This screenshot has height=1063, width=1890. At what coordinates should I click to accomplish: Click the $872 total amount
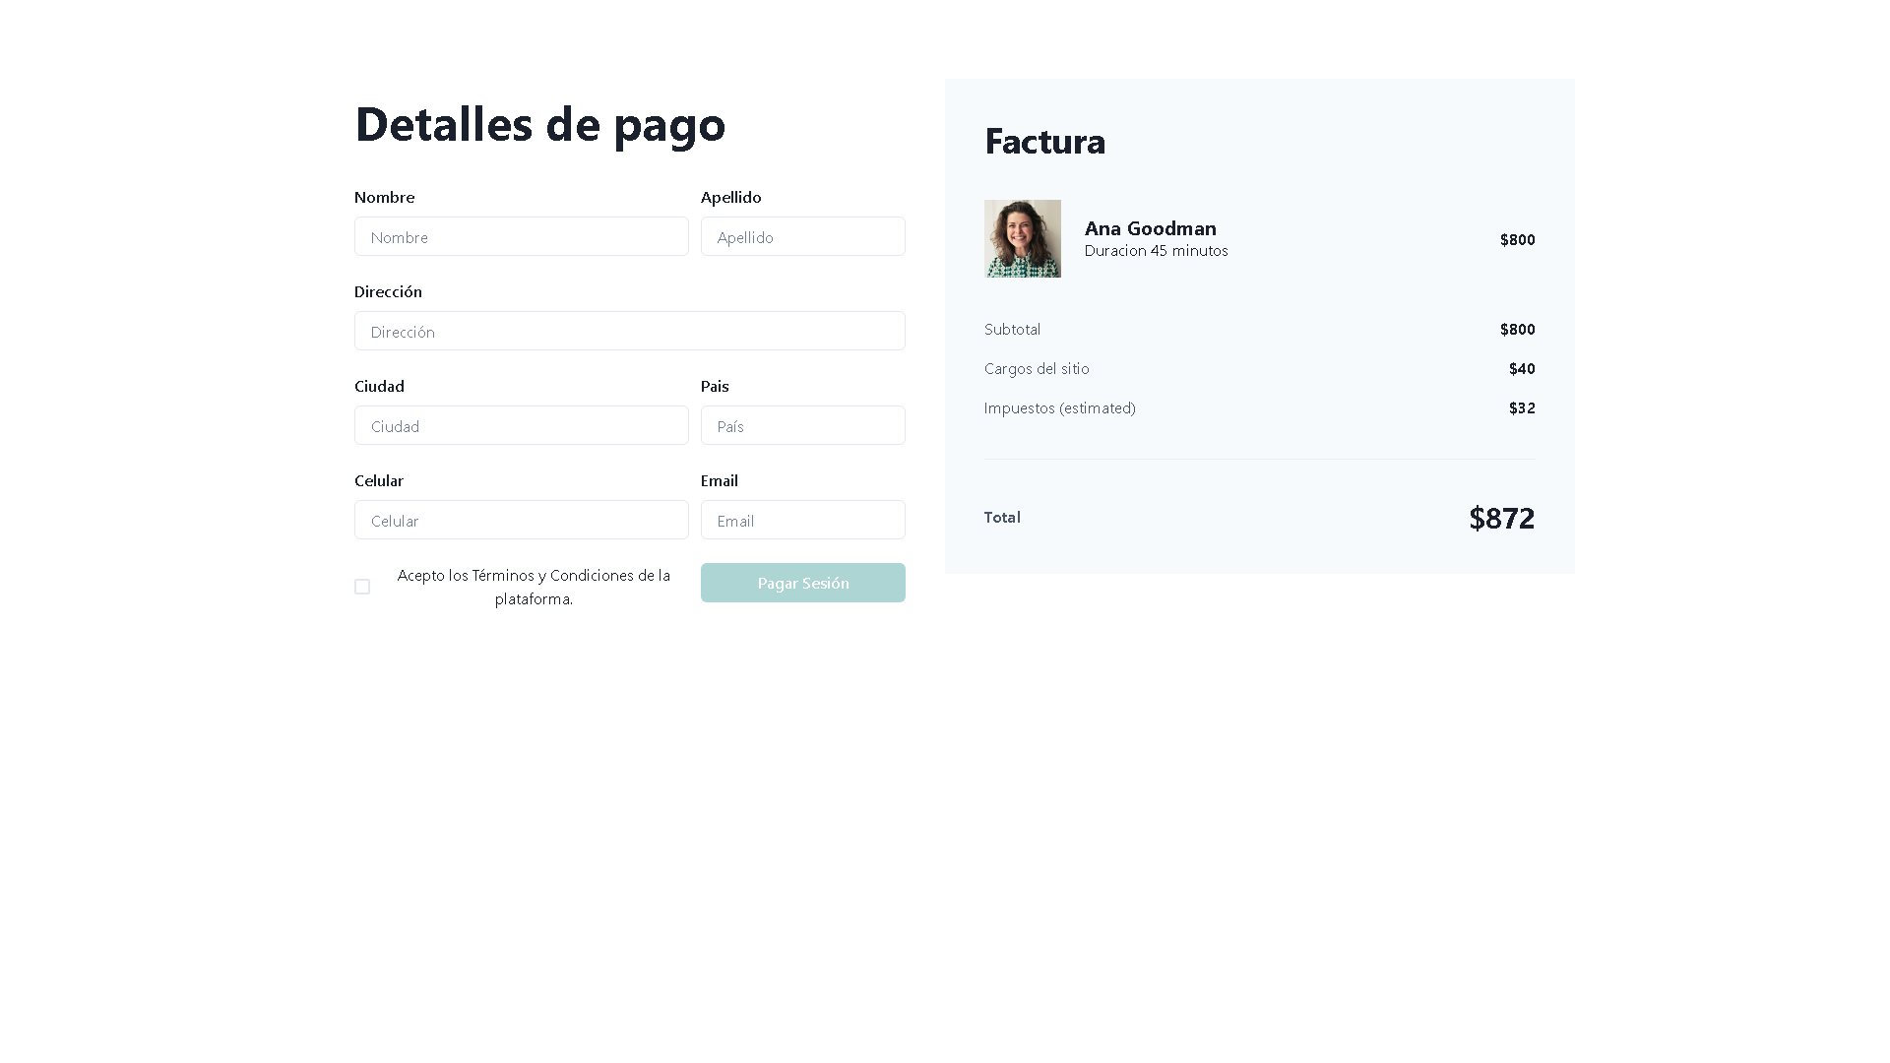[x=1501, y=518]
